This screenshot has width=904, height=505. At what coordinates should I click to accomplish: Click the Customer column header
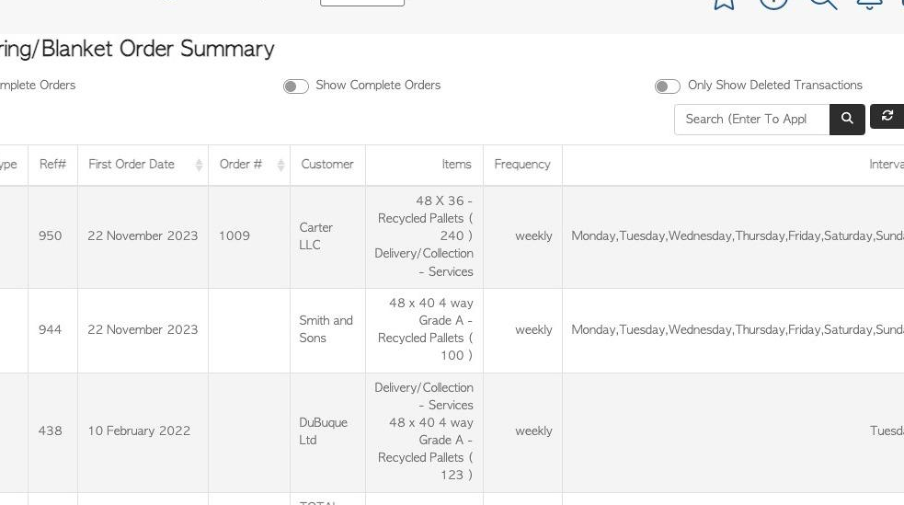pos(327,165)
